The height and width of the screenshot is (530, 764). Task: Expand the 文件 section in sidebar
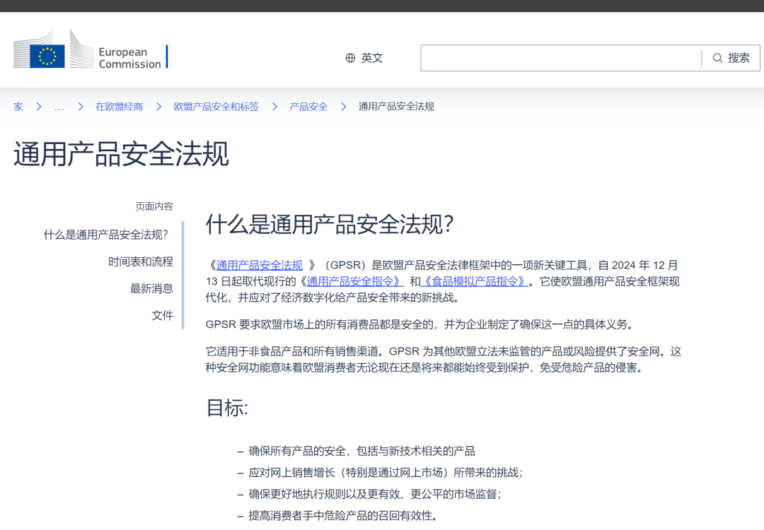click(x=163, y=315)
